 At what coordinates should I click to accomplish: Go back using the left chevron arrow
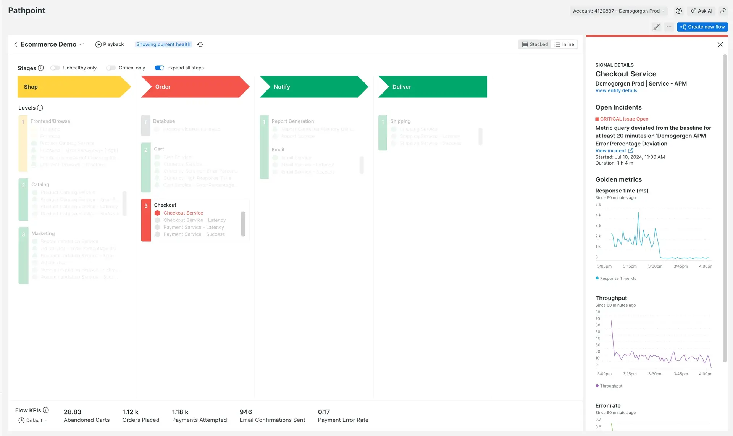[16, 44]
